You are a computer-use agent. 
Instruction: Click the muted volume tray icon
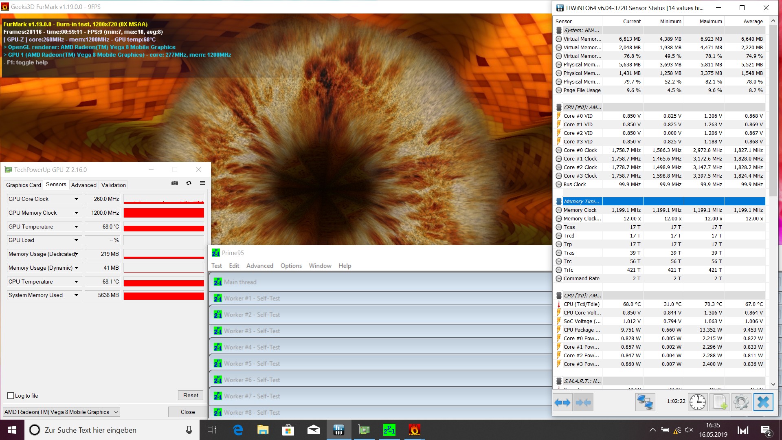click(689, 430)
